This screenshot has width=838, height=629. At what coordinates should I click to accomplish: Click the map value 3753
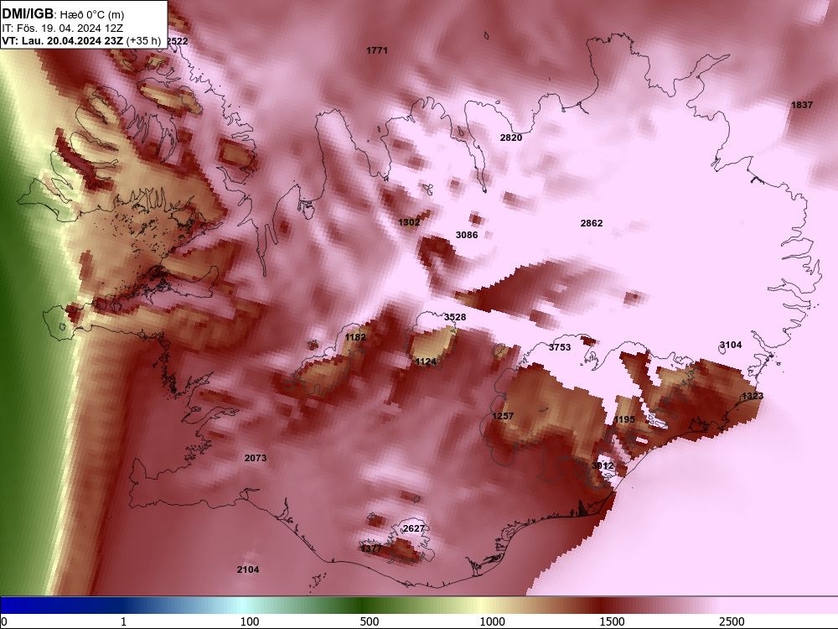[x=560, y=347]
